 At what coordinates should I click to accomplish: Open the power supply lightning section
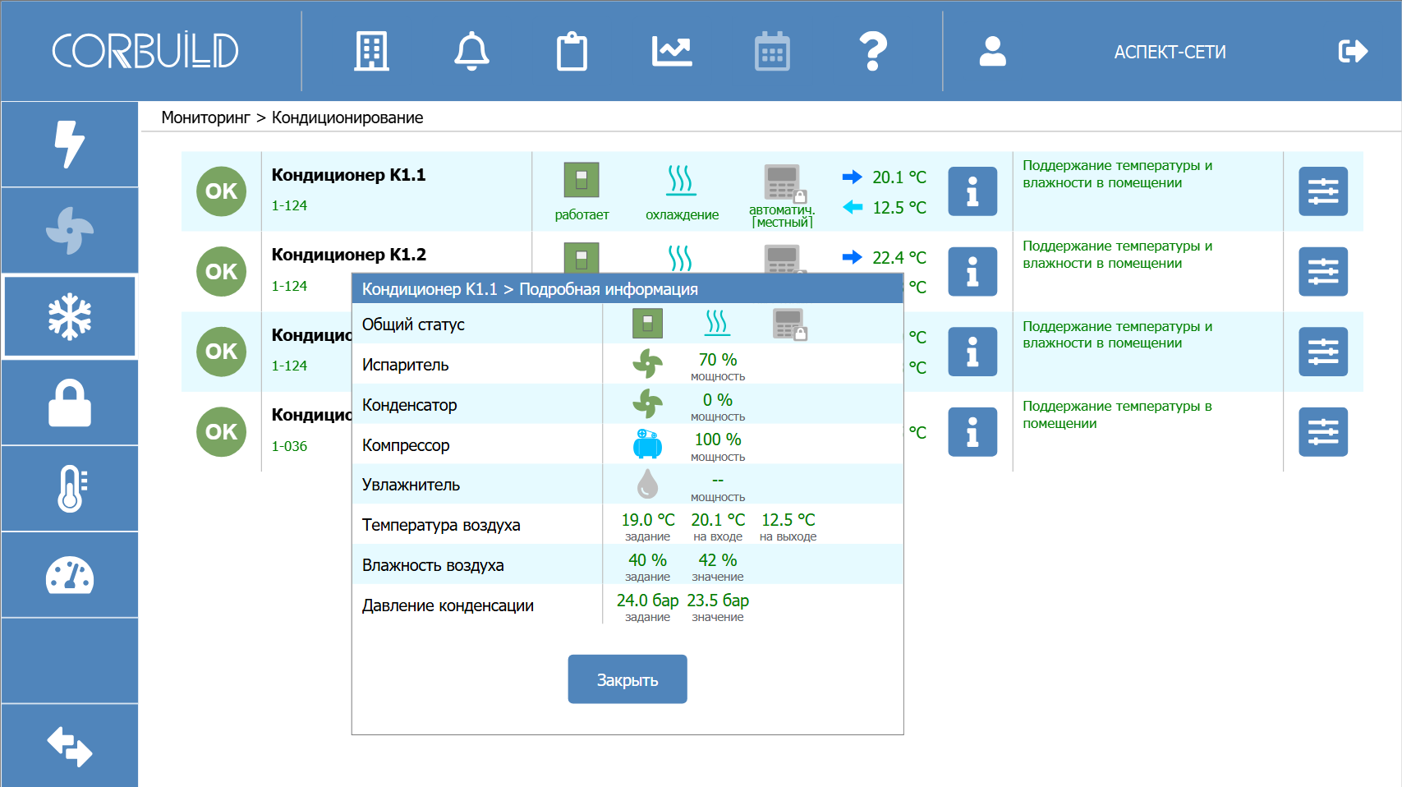(x=70, y=145)
